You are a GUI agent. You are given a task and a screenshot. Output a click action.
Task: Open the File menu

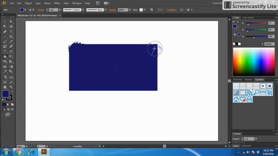pyautogui.click(x=12, y=3)
